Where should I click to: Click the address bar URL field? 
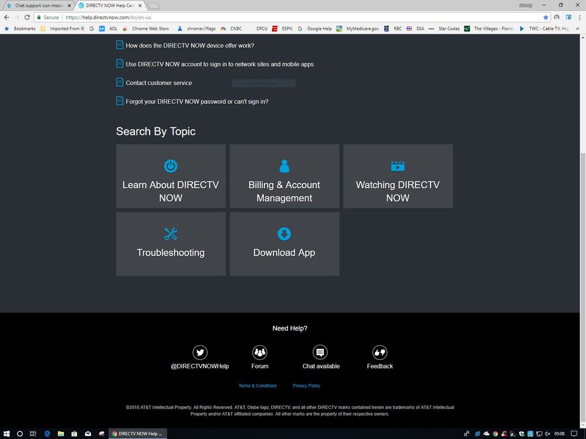click(293, 18)
